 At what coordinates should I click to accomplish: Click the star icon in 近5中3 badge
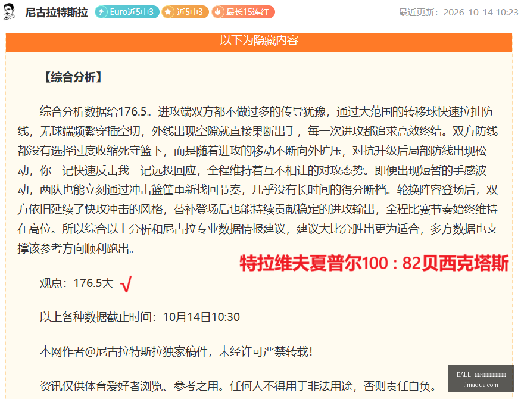pyautogui.click(x=168, y=13)
